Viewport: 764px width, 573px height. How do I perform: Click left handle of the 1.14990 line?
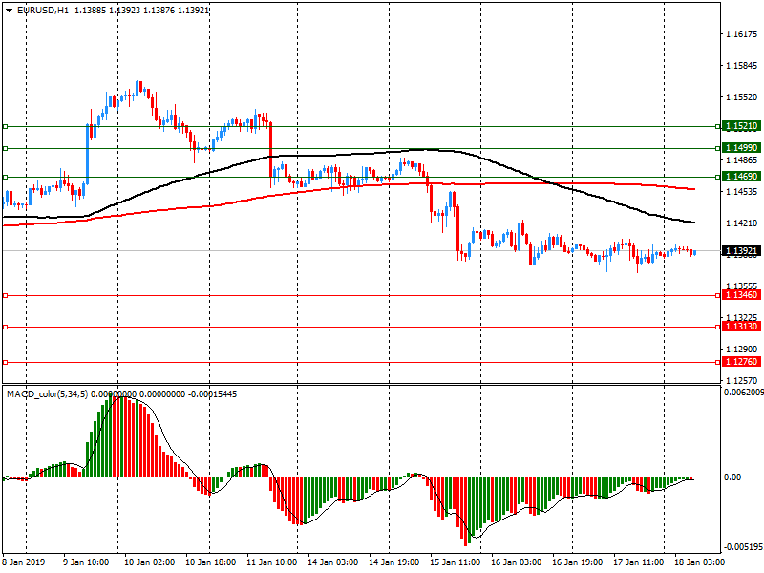tap(5, 148)
